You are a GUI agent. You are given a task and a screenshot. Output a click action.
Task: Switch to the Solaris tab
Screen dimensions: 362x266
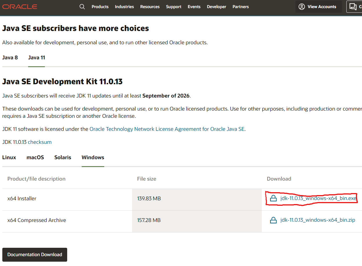(63, 157)
